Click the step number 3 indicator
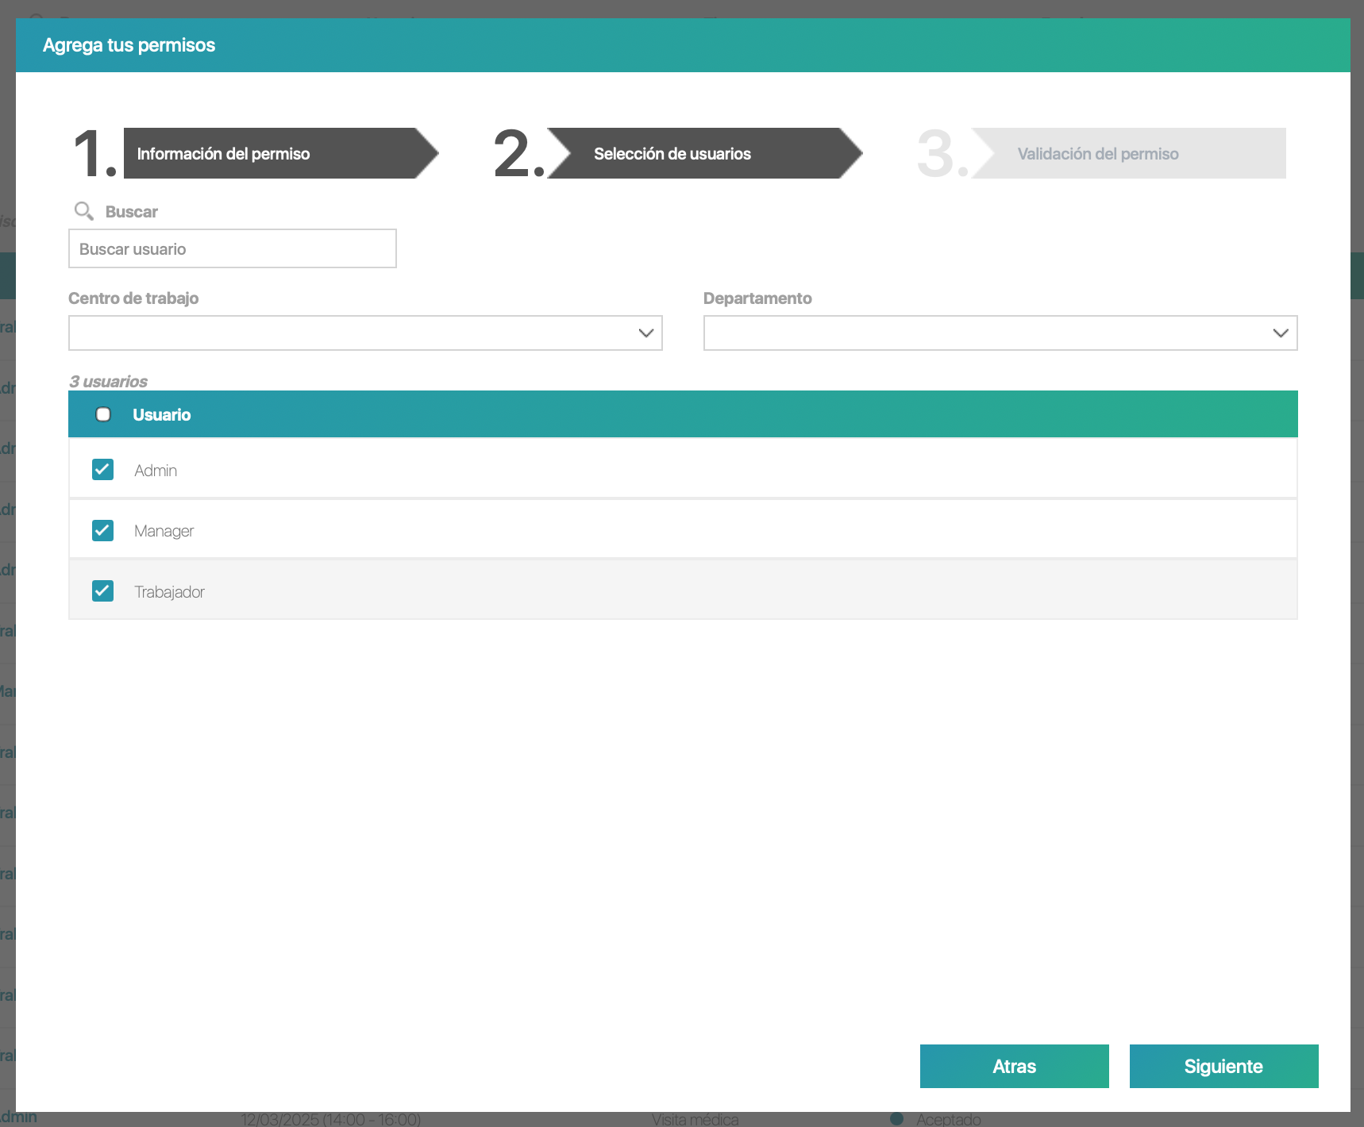 942,153
